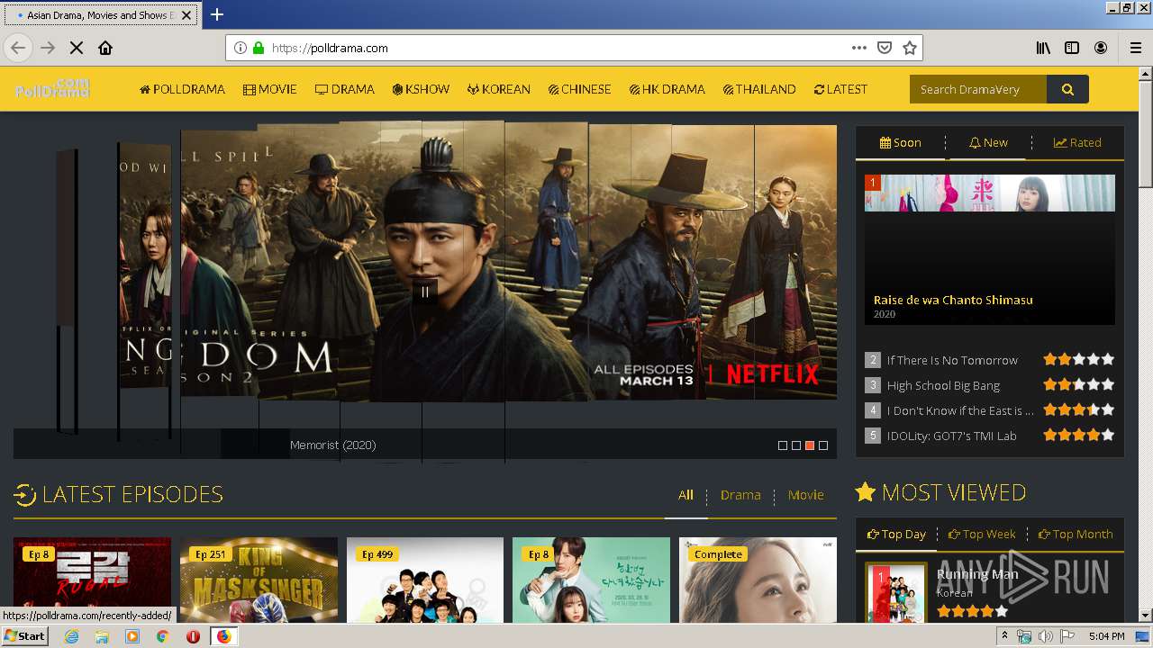Open the Complete labeled drama thumbnail
This screenshot has height=648, width=1153.
pos(758,580)
